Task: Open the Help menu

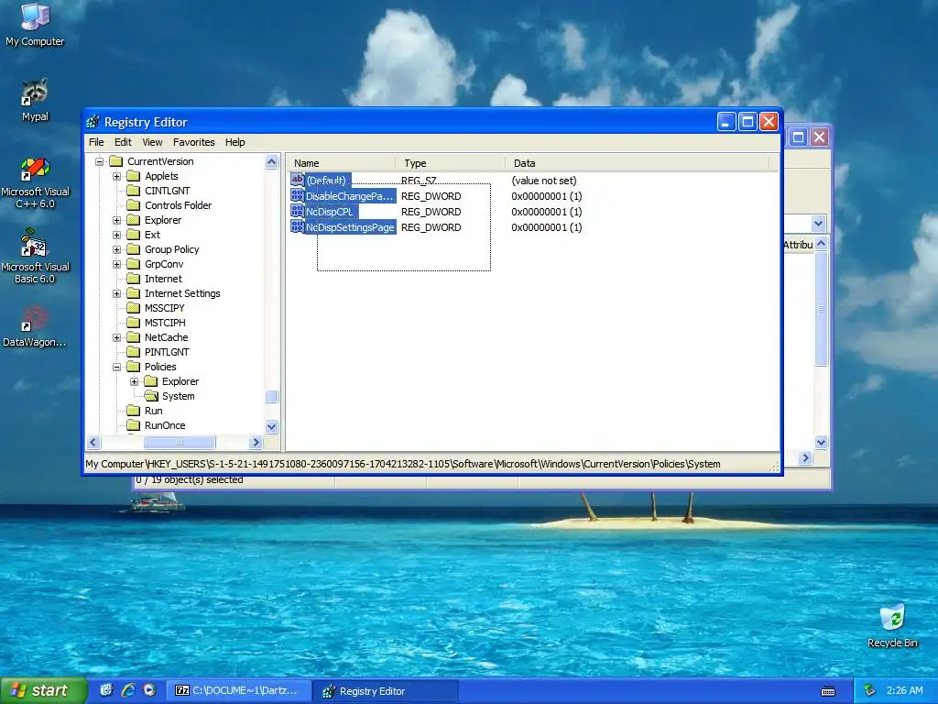Action: click(235, 142)
